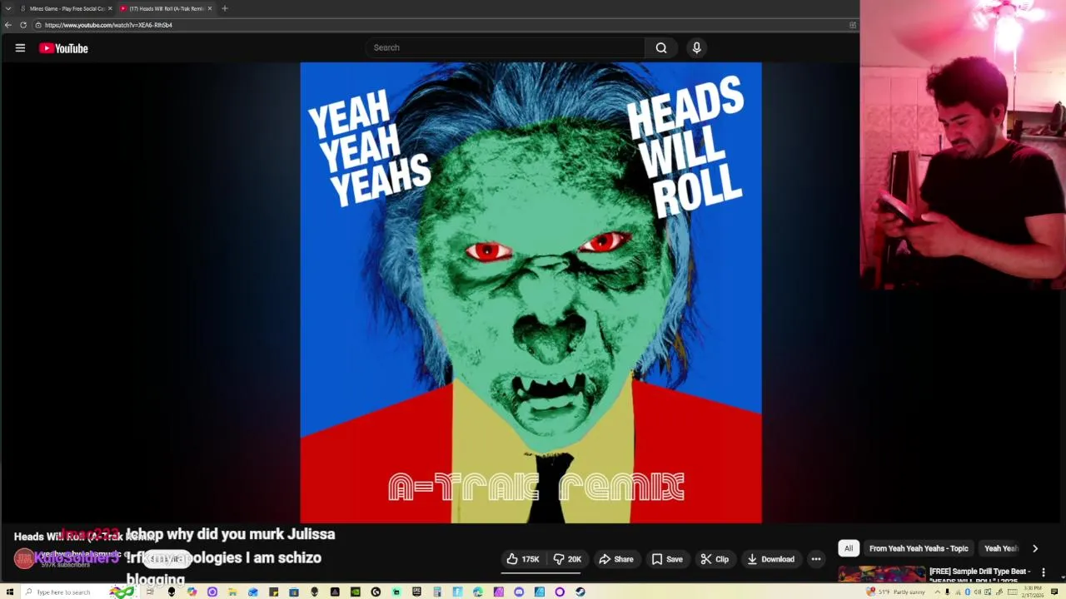The width and height of the screenshot is (1066, 599).
Task: Open Discord from the taskbar
Action: tap(519, 592)
